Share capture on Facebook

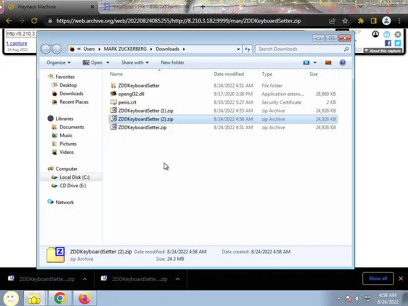coord(388,43)
